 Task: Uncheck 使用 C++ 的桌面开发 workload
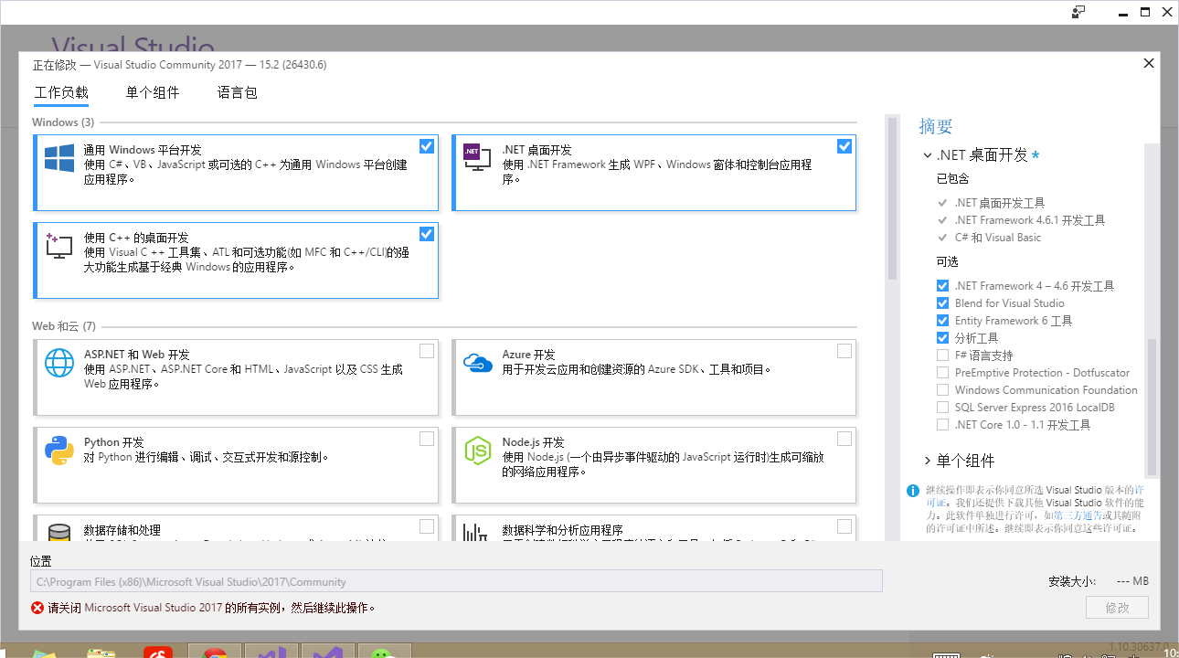point(427,234)
